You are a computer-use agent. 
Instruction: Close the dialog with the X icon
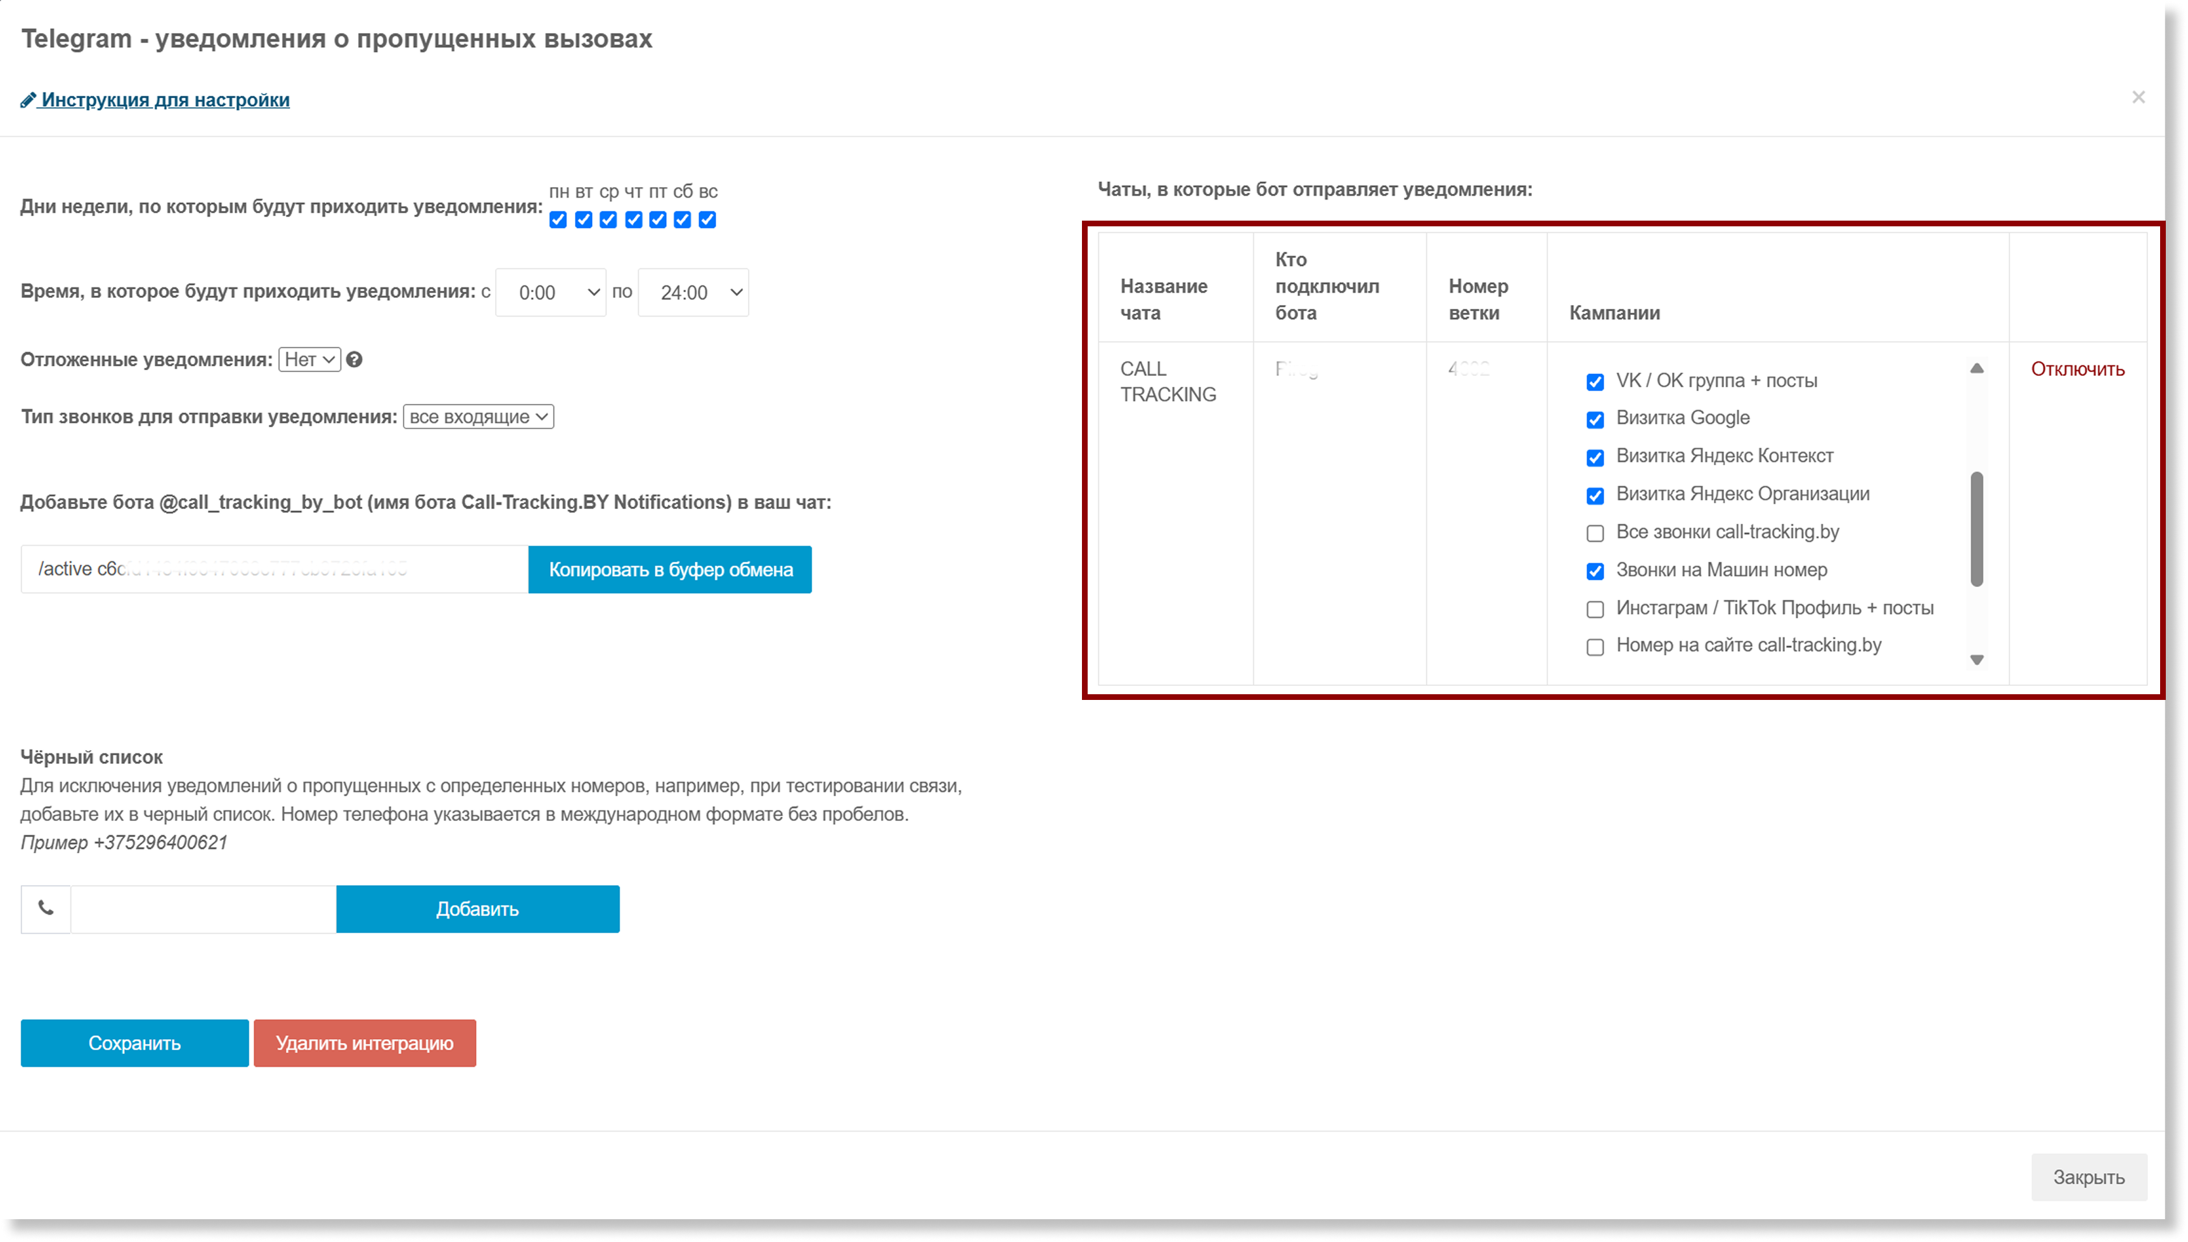click(x=2138, y=97)
